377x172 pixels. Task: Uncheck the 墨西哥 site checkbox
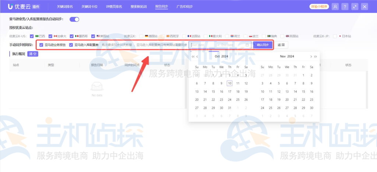coord(72,36)
